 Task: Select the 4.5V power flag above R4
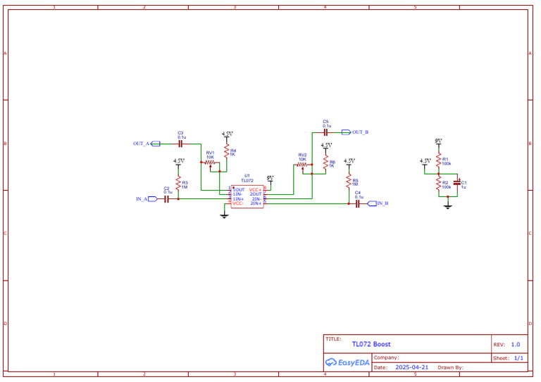tap(227, 135)
